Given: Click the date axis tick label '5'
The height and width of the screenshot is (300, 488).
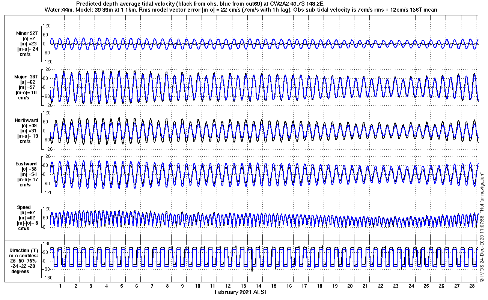Looking at the screenshot, I should point(122,286).
